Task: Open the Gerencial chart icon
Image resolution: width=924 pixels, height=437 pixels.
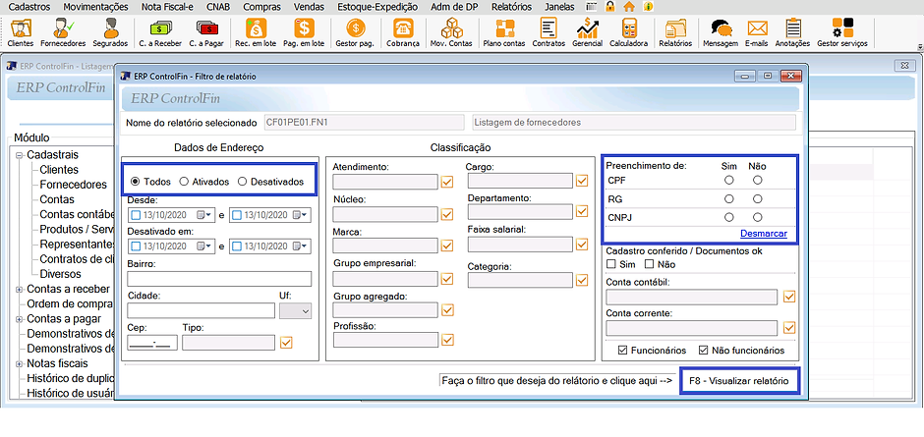Action: (588, 32)
